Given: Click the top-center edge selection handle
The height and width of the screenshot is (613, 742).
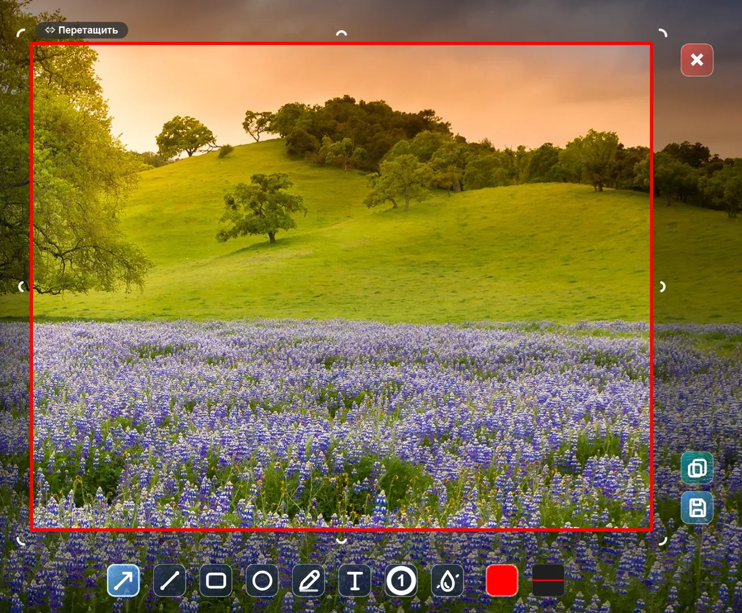Looking at the screenshot, I should click(x=341, y=33).
